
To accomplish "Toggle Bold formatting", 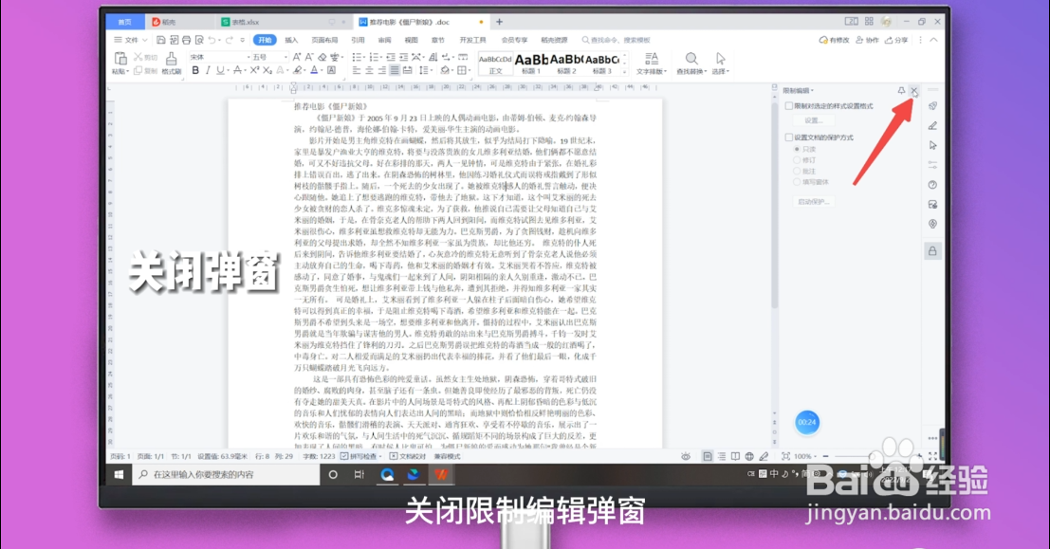I will [194, 70].
